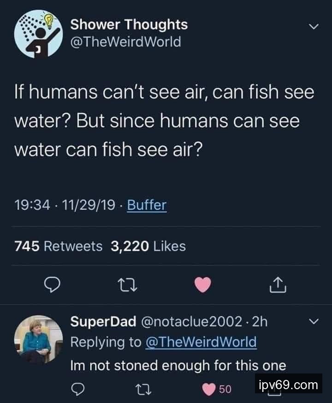Unlike the main tweet using the pink heart
332x403 pixels.
tap(203, 285)
